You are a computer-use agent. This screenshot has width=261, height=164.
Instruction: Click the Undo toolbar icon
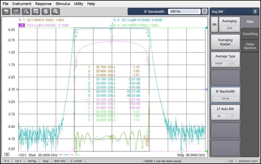(x=6, y=11)
